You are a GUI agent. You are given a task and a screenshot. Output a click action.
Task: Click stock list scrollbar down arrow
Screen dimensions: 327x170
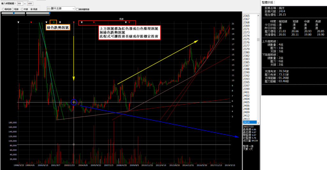[x=258, y=123]
